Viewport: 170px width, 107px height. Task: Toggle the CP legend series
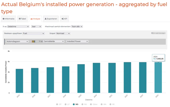pyautogui.click(x=59, y=104)
